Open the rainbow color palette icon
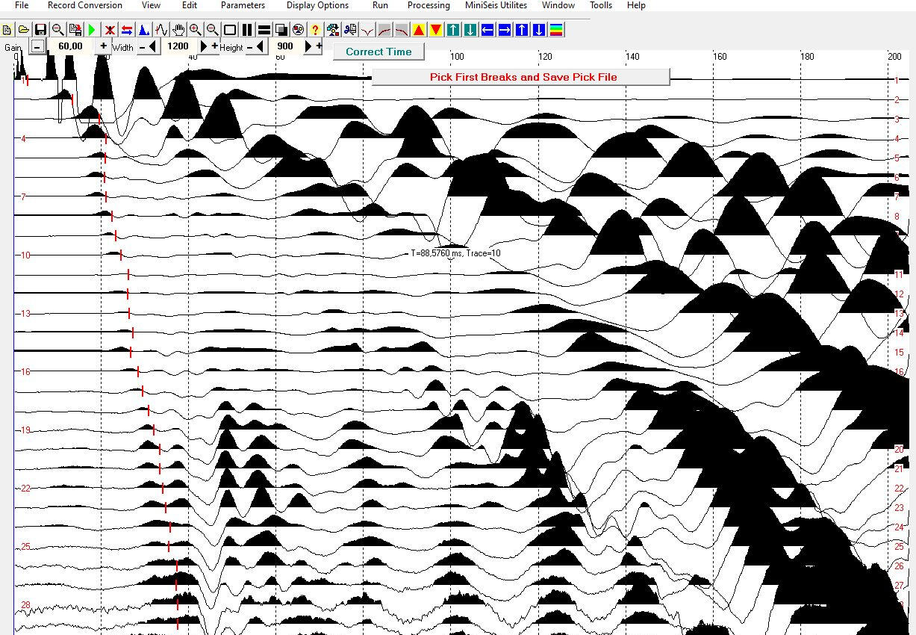The width and height of the screenshot is (916, 635). [556, 30]
